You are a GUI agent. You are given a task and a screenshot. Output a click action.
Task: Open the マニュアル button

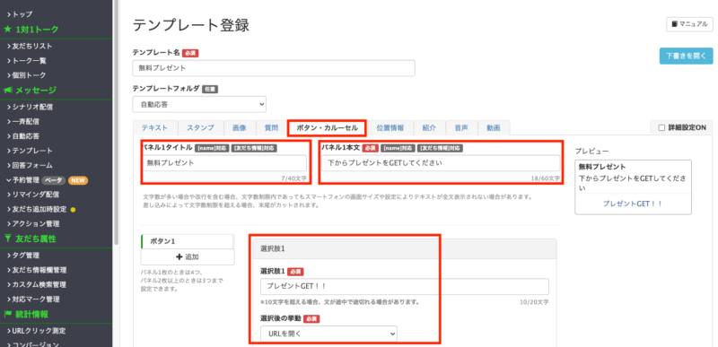[x=689, y=24]
